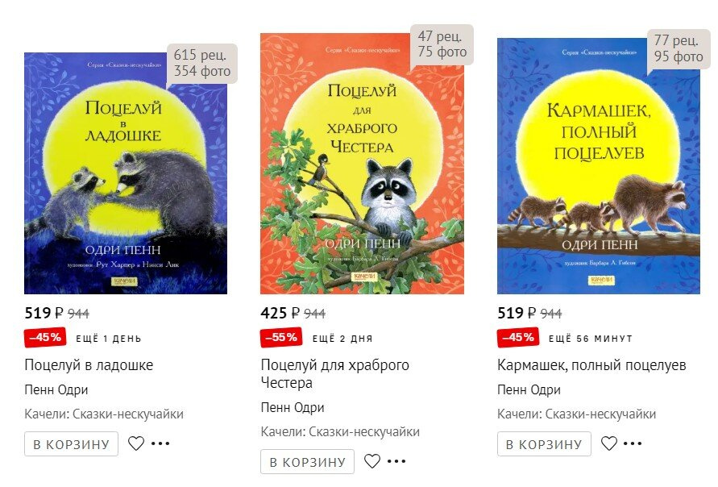Add Поцелуй в ладошке to favorites heart
The image size is (718, 487).
click(x=136, y=443)
